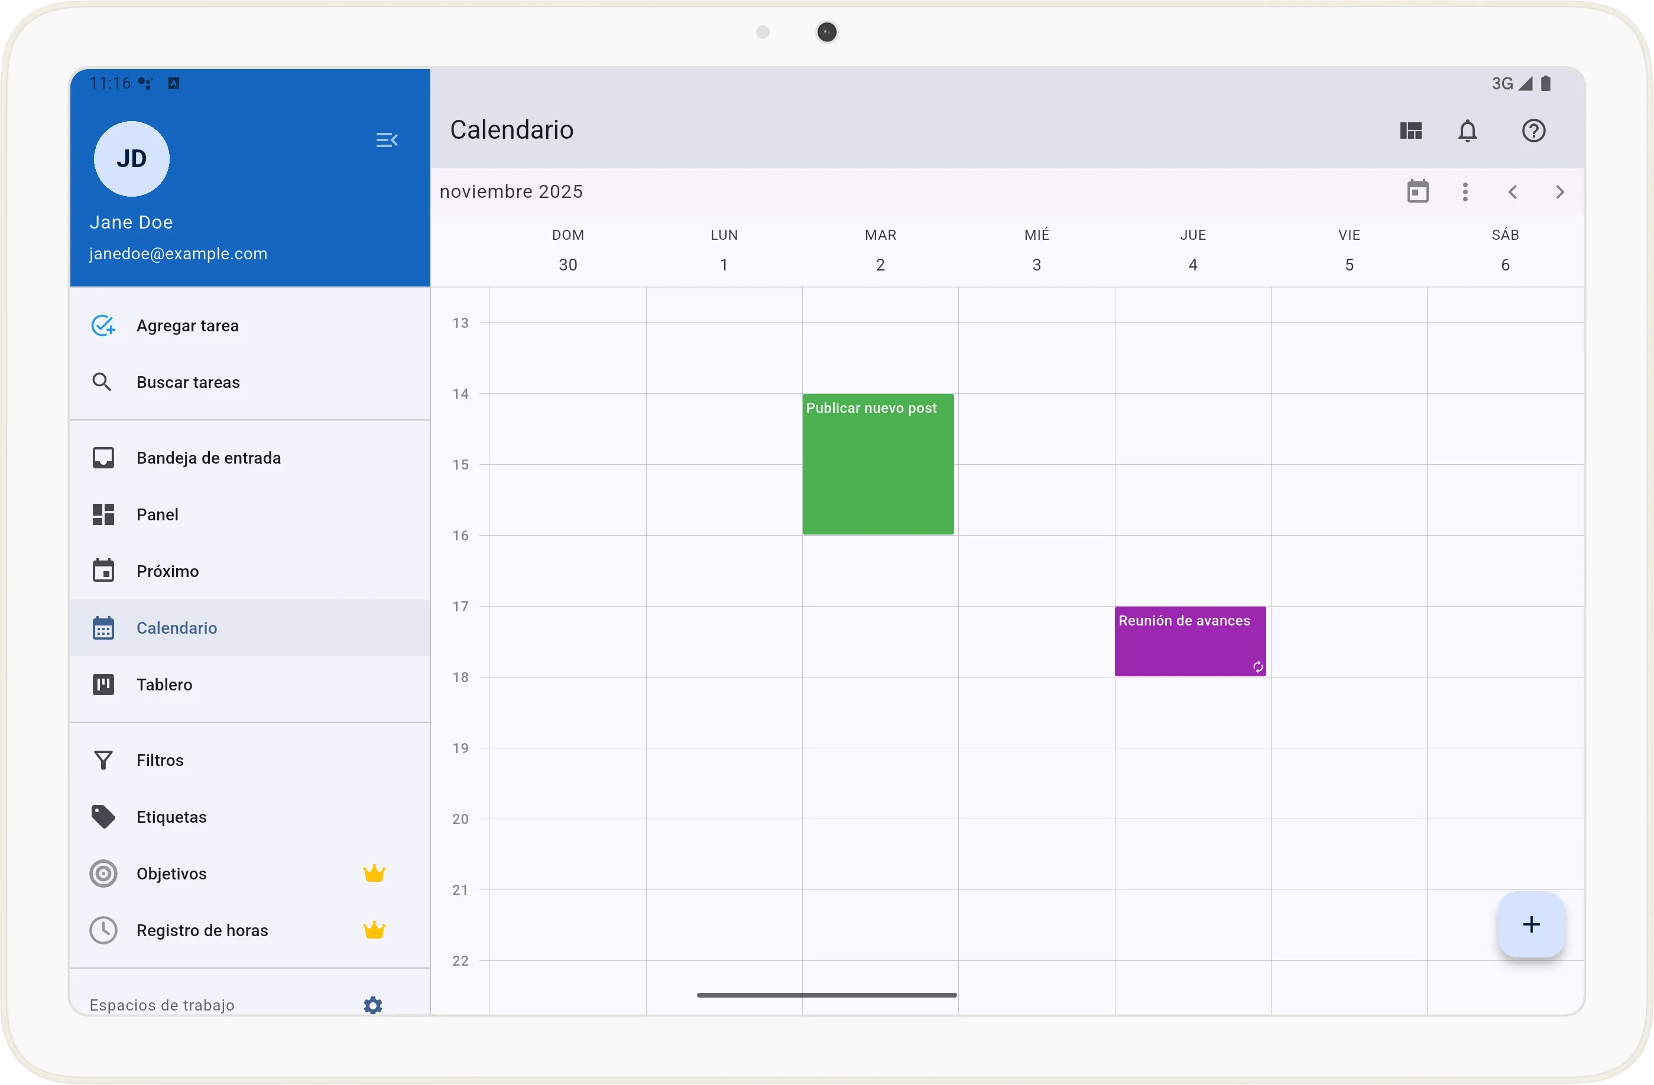Screen dimensions: 1654x1085
Task: Jump to today with the calendar icon
Action: click(x=1418, y=191)
